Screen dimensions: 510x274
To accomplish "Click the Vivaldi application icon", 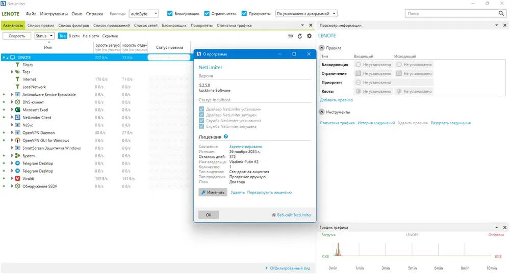I will [x=17, y=179].
